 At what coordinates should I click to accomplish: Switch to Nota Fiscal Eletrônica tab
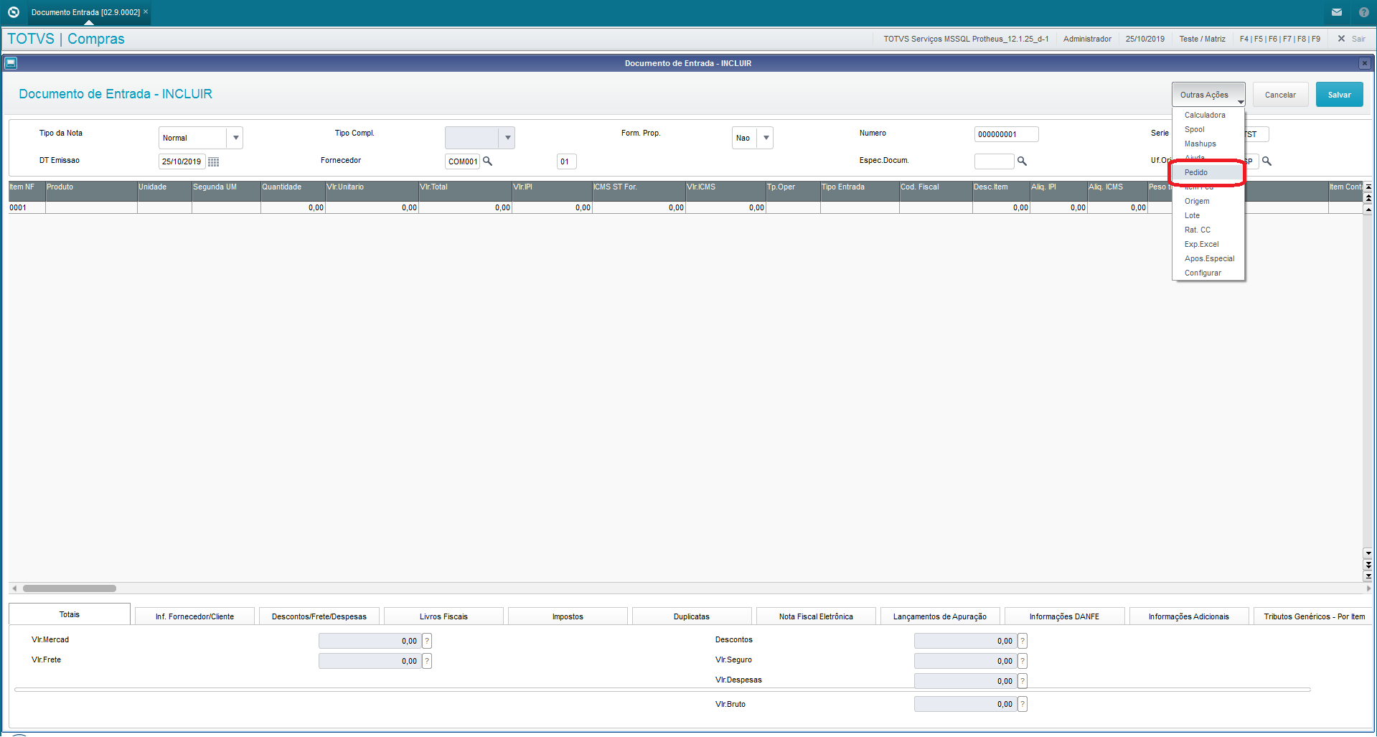pos(816,616)
